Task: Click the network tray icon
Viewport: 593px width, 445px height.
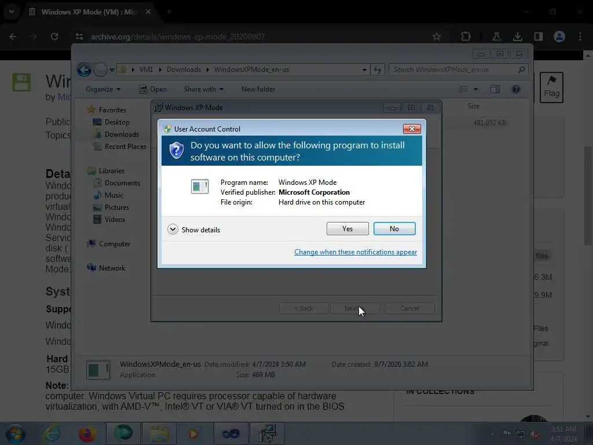Action: [x=521, y=434]
